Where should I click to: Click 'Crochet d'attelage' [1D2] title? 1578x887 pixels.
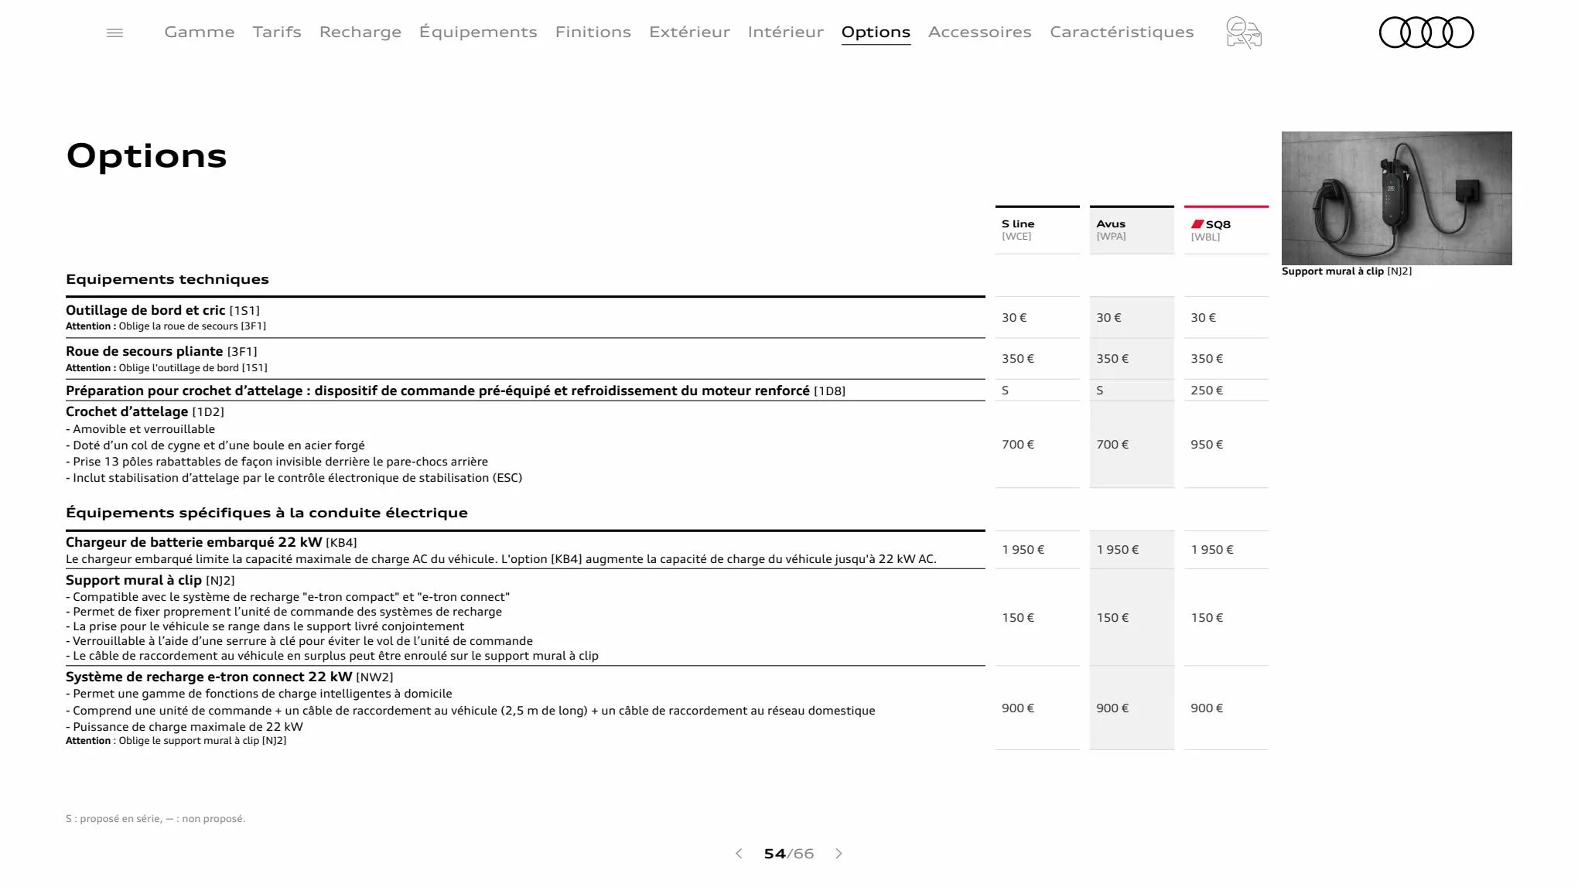pos(145,411)
